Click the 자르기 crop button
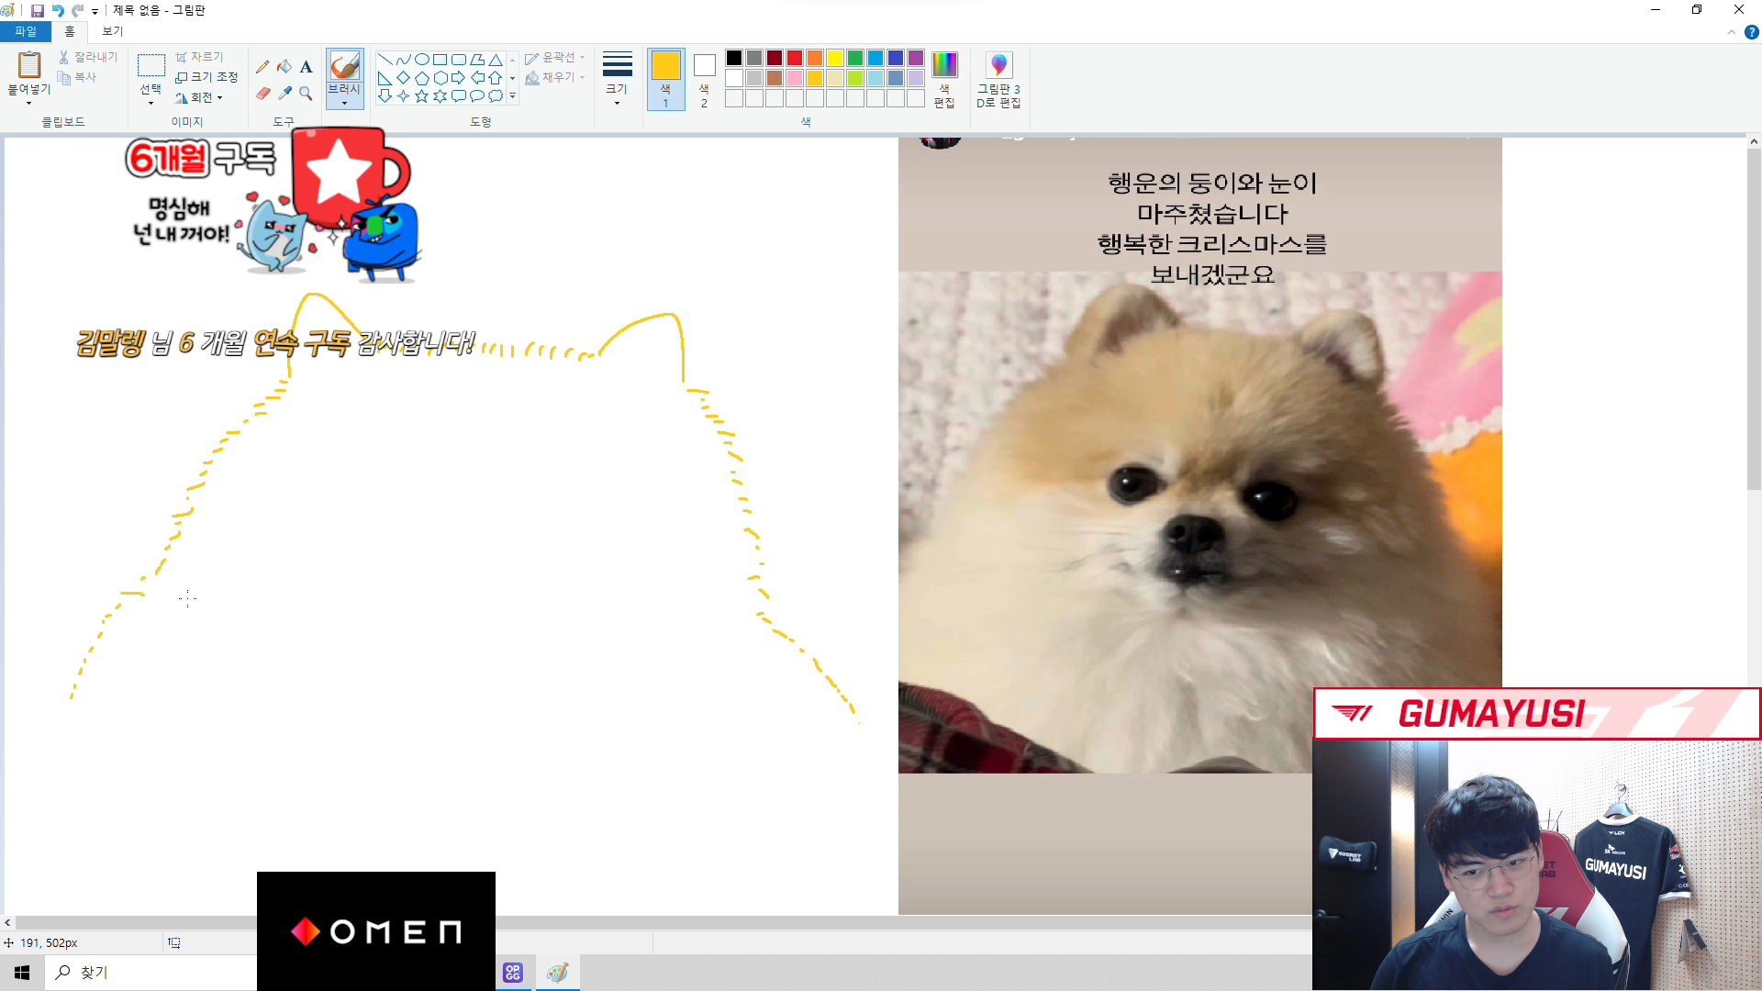This screenshot has width=1762, height=991. click(x=203, y=56)
